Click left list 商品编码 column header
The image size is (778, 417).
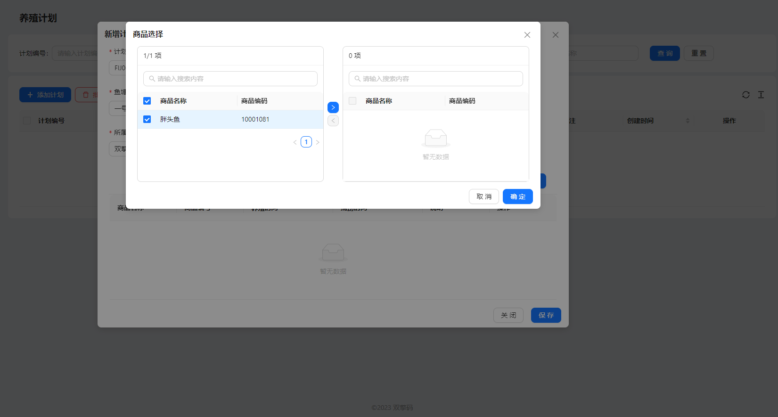click(254, 101)
